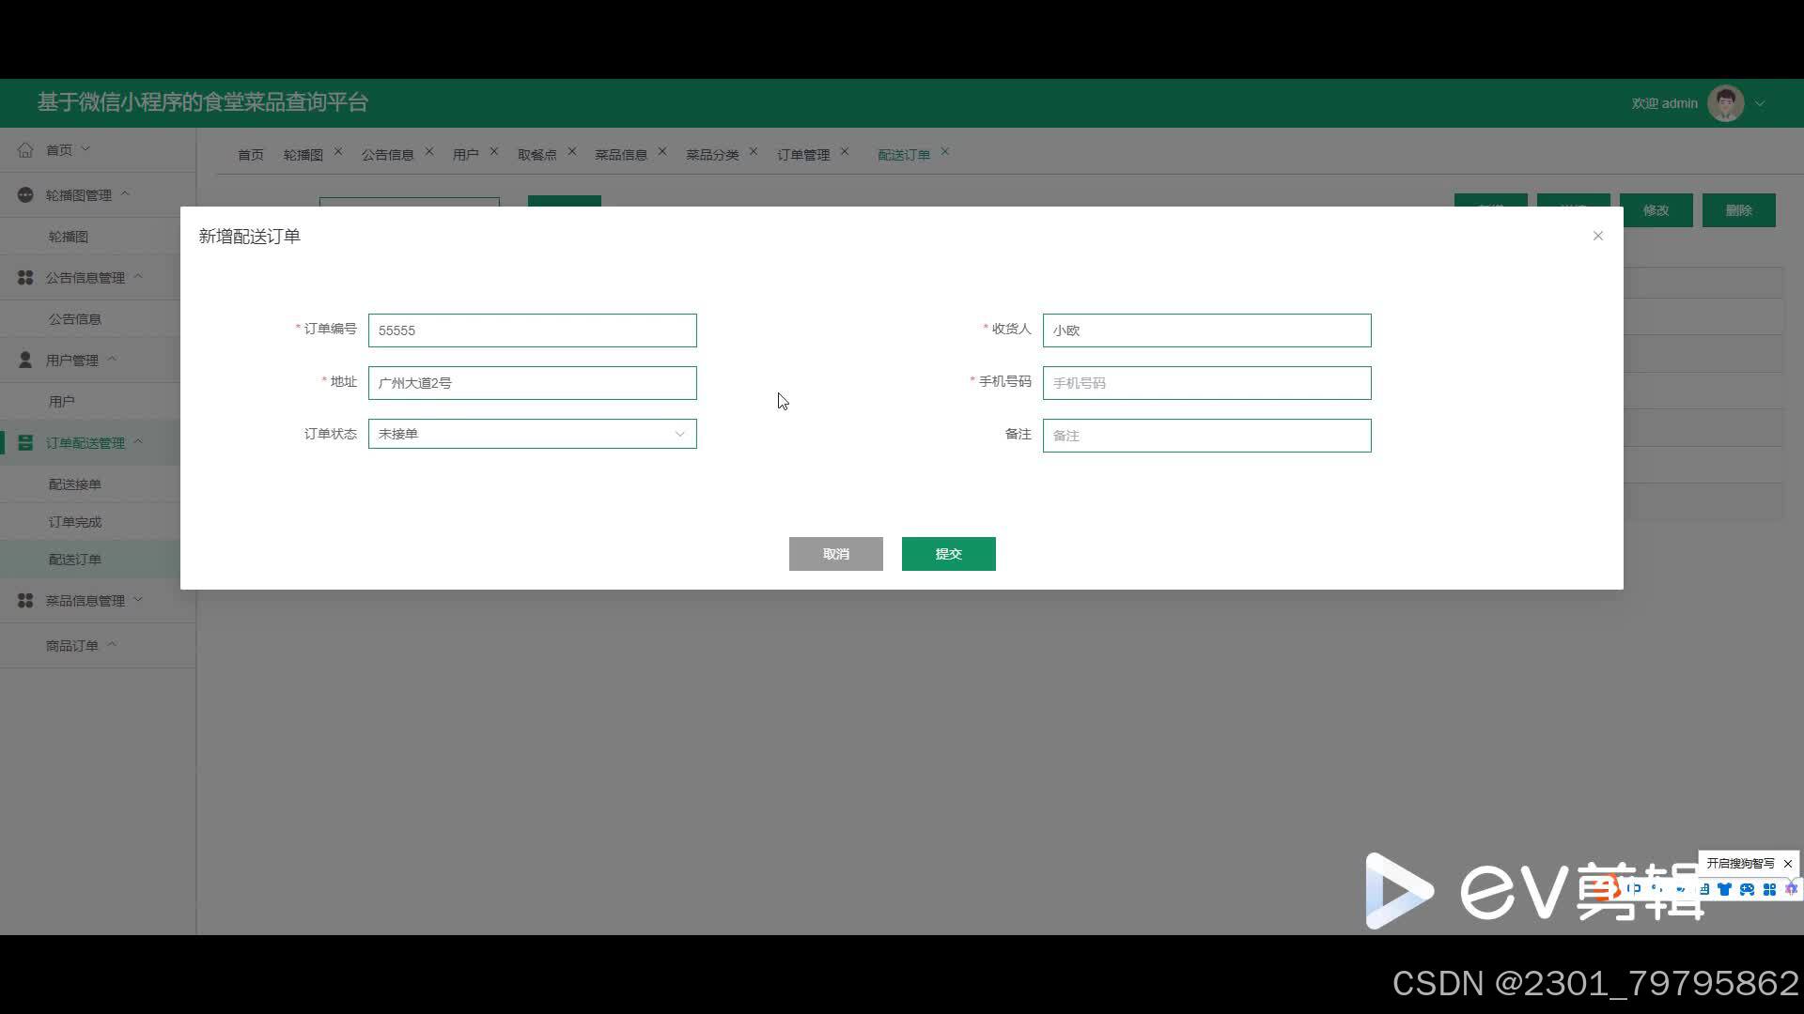Close the add delivery order dialog
The height and width of the screenshot is (1014, 1804).
pos(1597,236)
